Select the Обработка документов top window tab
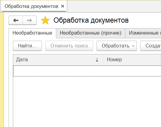Image resolution: width=161 pixels, height=127 pixels. click(x=31, y=6)
